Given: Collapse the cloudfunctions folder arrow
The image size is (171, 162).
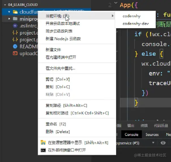Looking at the screenshot, I should point(9,12).
